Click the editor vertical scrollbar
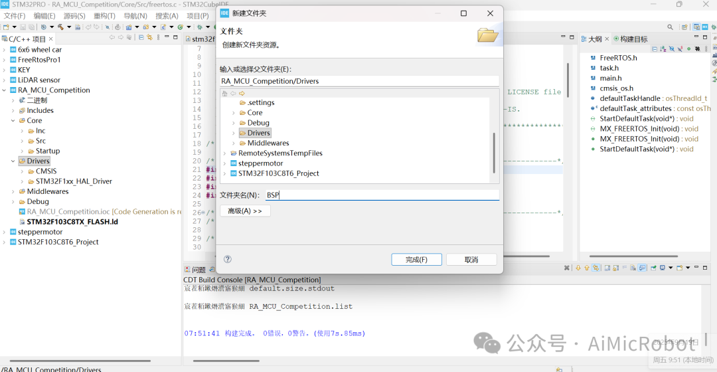The width and height of the screenshot is (717, 372). click(x=568, y=80)
